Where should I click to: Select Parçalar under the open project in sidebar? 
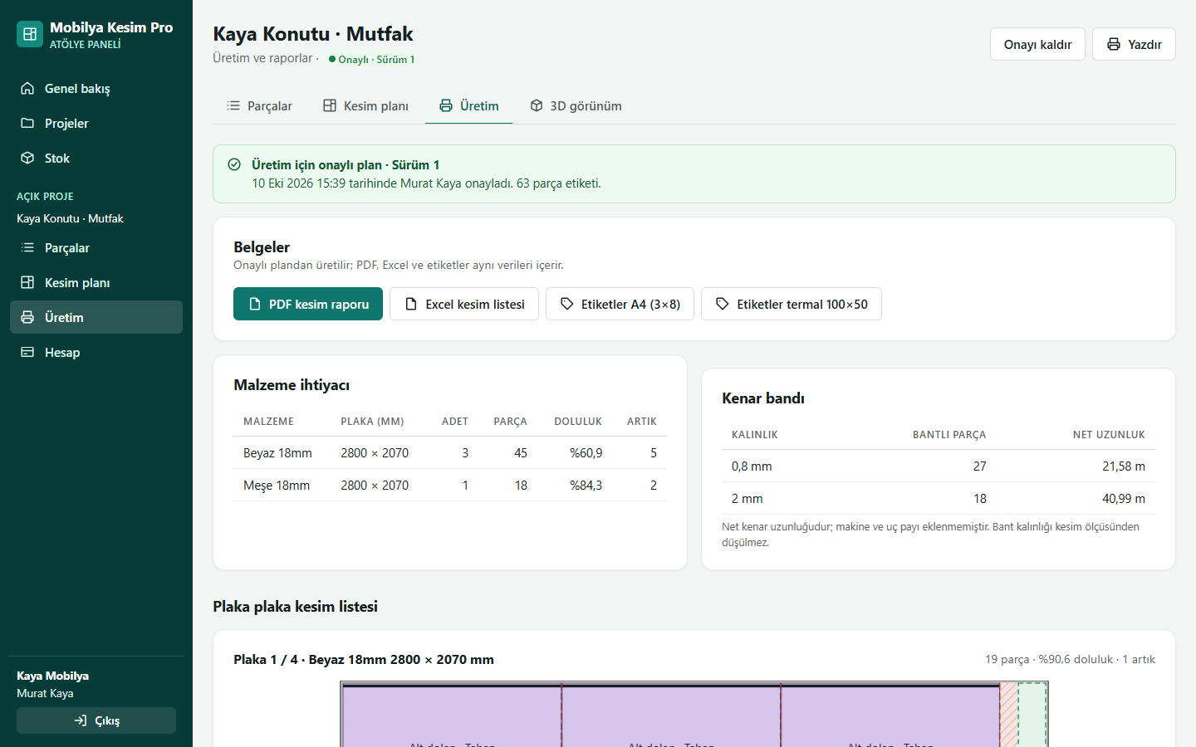(96, 248)
